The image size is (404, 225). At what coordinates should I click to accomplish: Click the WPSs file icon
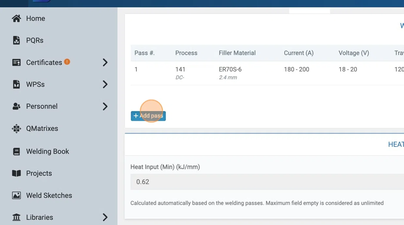(16, 84)
